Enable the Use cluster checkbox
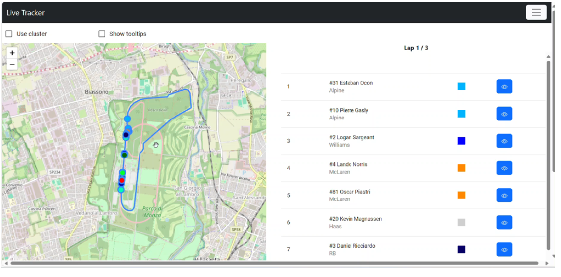This screenshot has width=561, height=277. (9, 34)
